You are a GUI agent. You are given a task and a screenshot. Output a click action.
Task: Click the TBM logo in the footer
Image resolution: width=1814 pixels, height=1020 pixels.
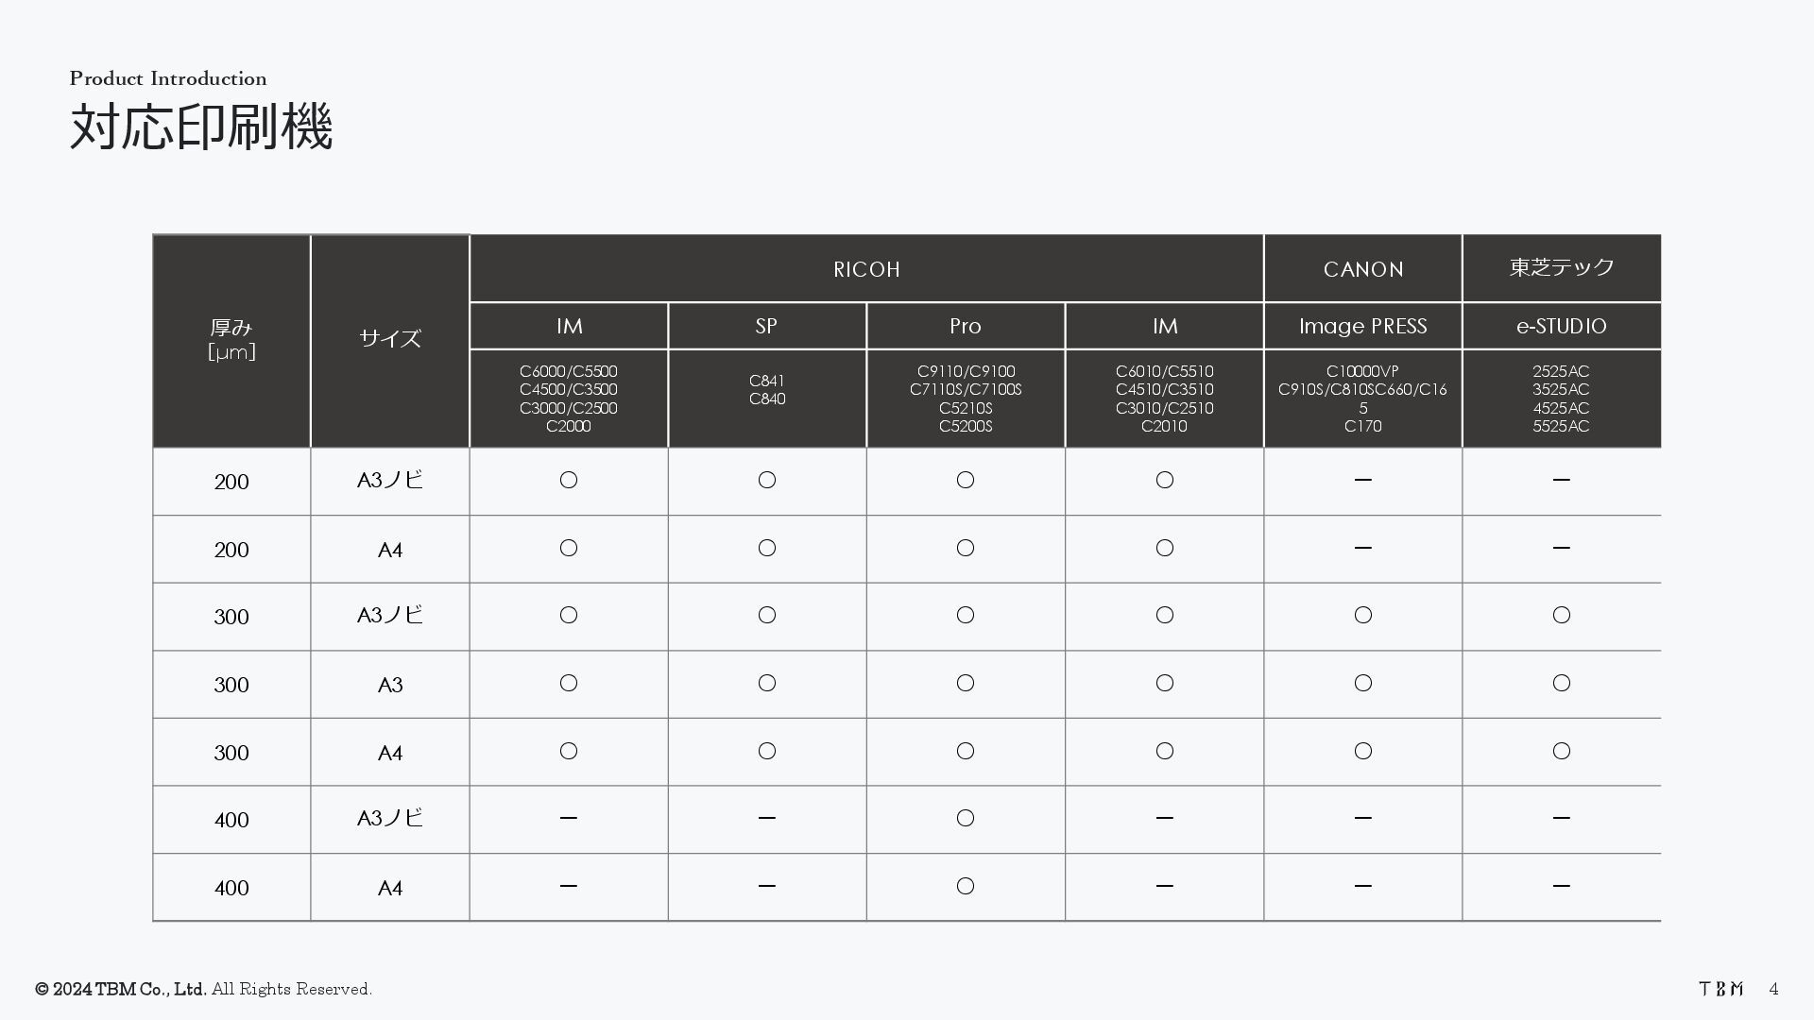1720,989
